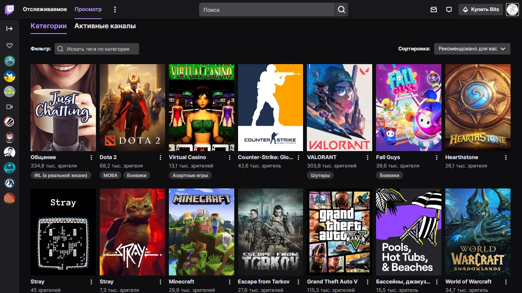Click the Twitch logo home icon

[10, 10]
